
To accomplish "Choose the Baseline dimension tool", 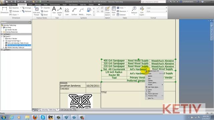I will [x=14, y=8].
